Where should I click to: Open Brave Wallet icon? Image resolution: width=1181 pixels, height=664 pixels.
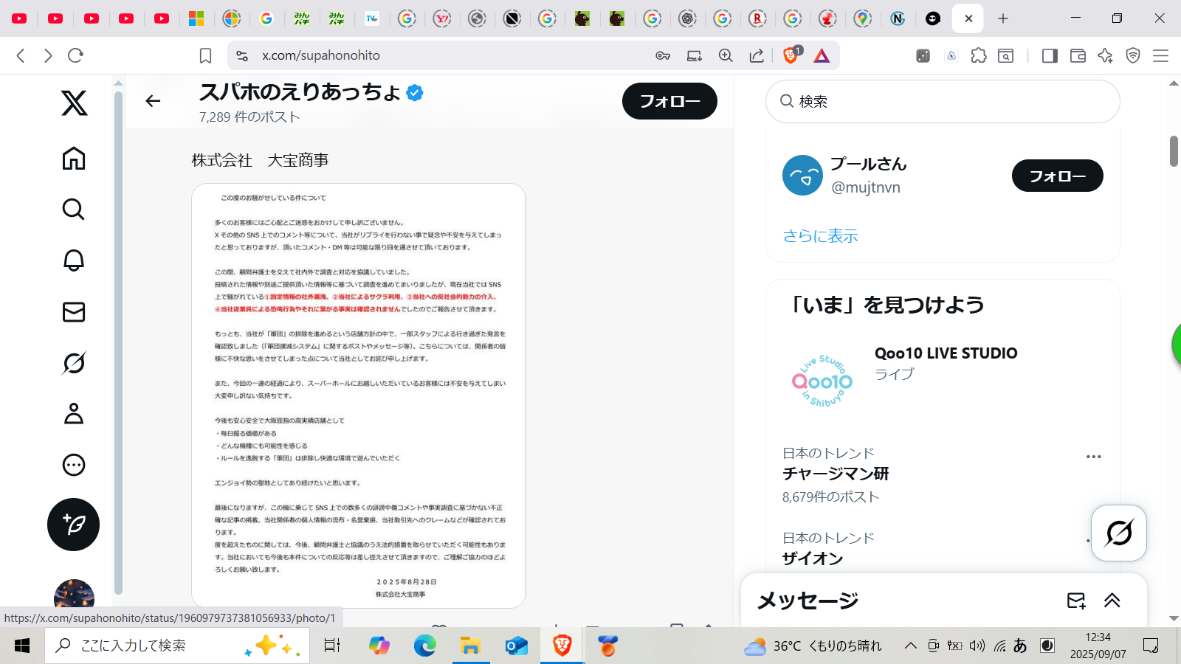[1078, 55]
